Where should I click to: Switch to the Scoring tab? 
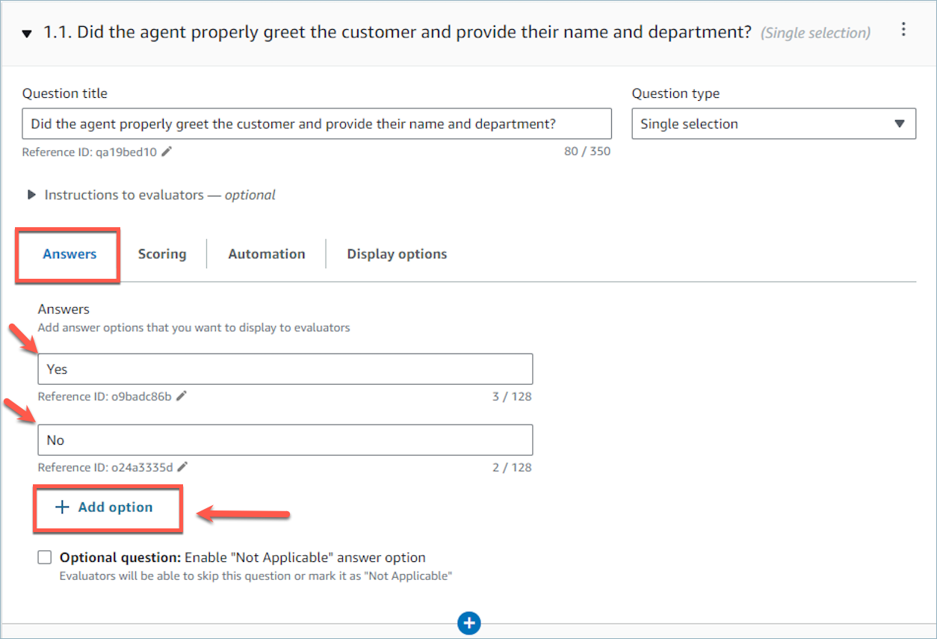click(x=162, y=254)
